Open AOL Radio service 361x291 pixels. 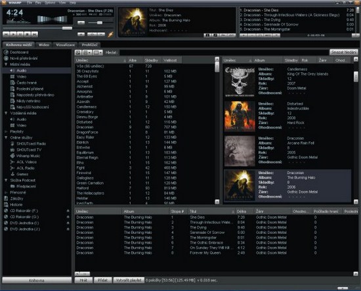pyautogui.click(x=26, y=168)
